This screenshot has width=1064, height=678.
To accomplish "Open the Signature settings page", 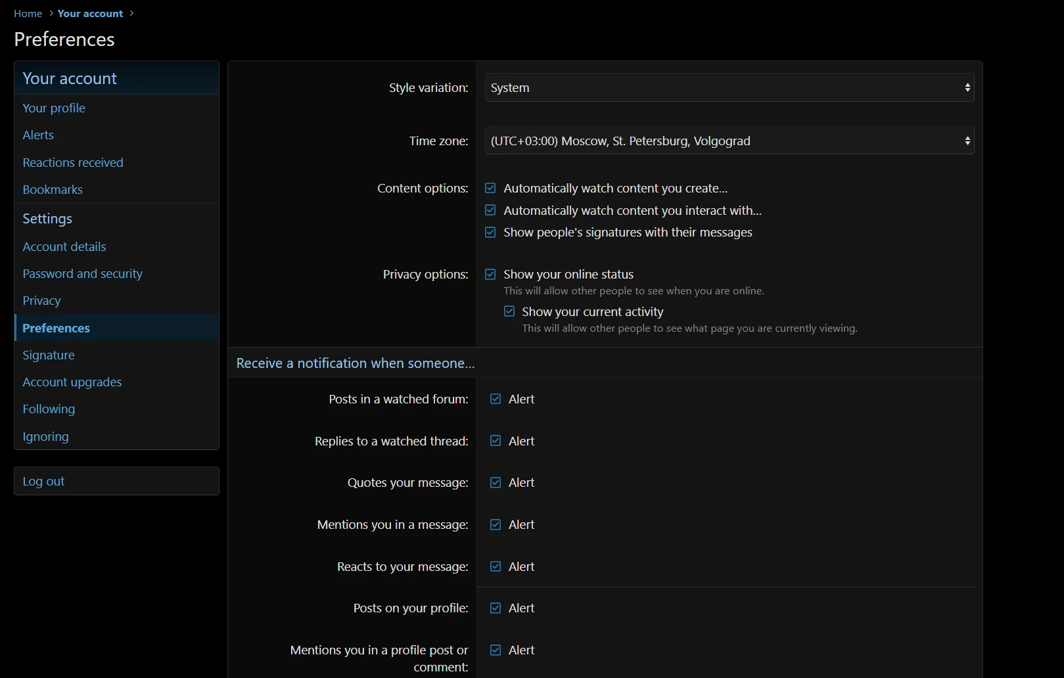I will click(x=49, y=355).
